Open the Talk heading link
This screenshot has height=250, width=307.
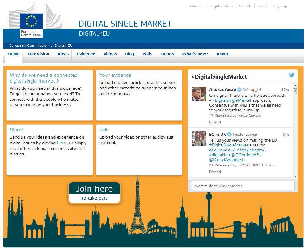[x=104, y=130]
